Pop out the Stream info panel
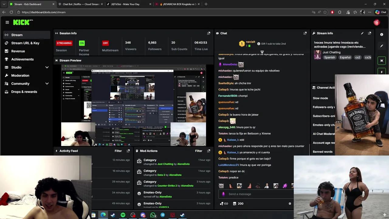 coord(369,33)
